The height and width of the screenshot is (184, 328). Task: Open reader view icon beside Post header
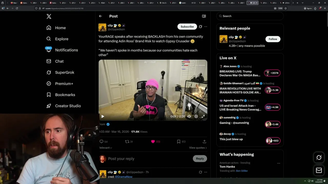tap(204, 16)
